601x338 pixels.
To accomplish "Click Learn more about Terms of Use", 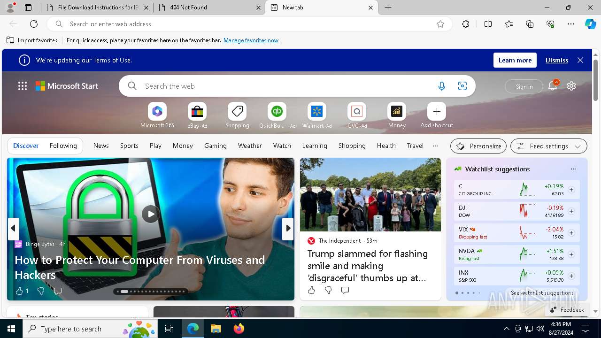I will [515, 60].
